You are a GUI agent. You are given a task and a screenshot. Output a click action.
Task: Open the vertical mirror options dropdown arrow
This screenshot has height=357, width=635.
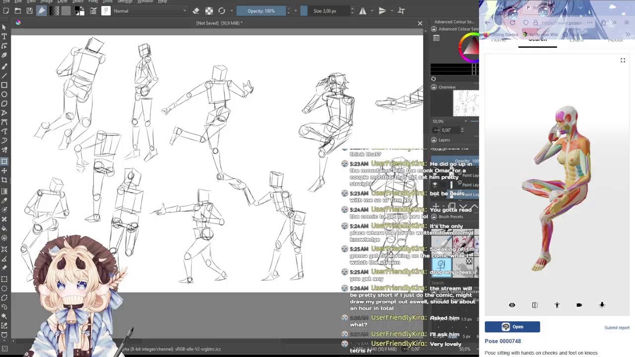click(x=392, y=11)
